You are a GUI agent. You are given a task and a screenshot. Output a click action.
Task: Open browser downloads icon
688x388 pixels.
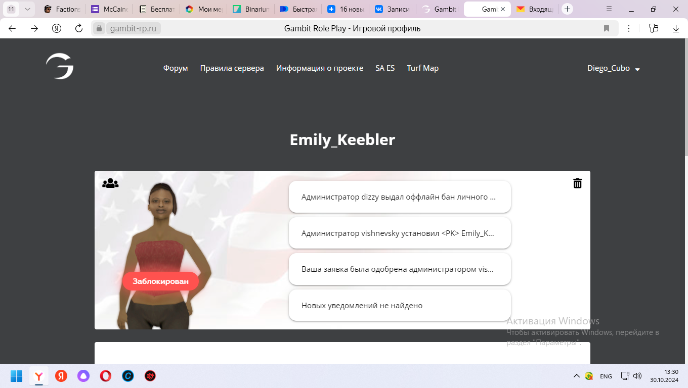tap(676, 29)
